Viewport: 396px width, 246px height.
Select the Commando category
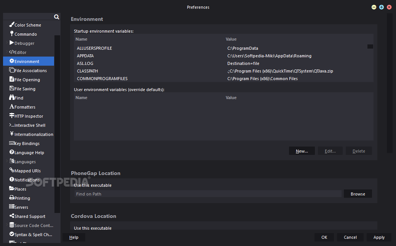coord(26,34)
